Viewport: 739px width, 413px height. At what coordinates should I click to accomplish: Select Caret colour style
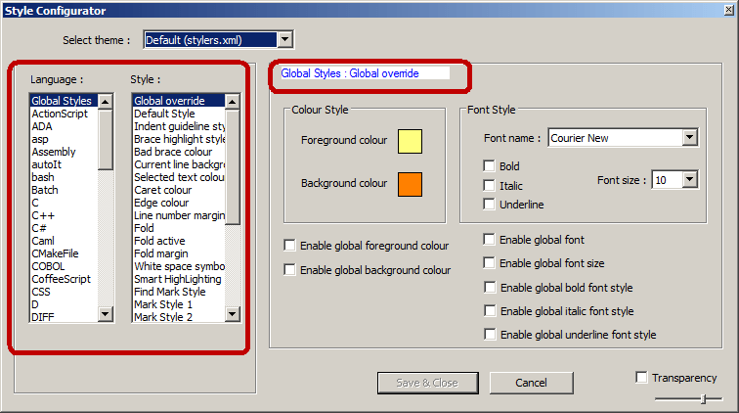pyautogui.click(x=179, y=190)
